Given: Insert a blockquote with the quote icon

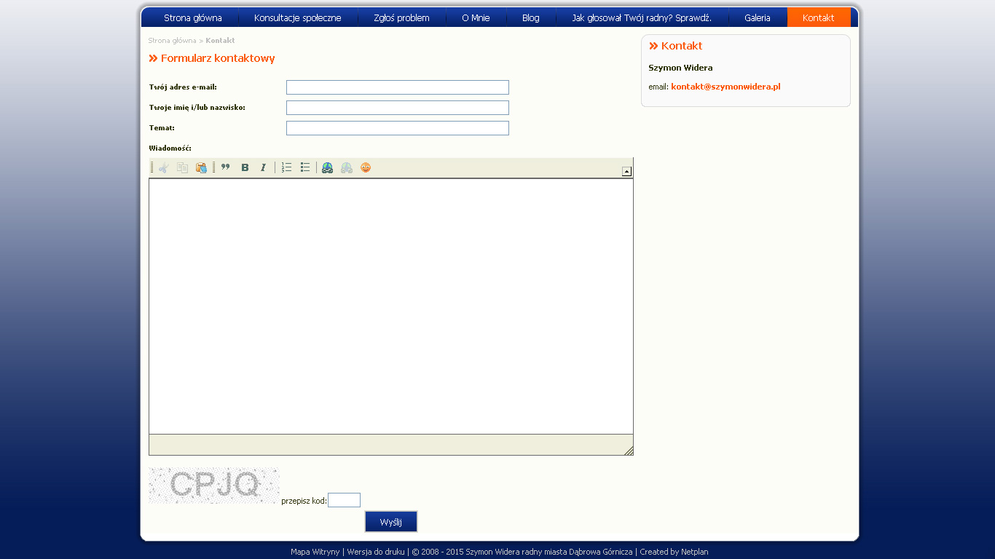Looking at the screenshot, I should click(x=226, y=167).
